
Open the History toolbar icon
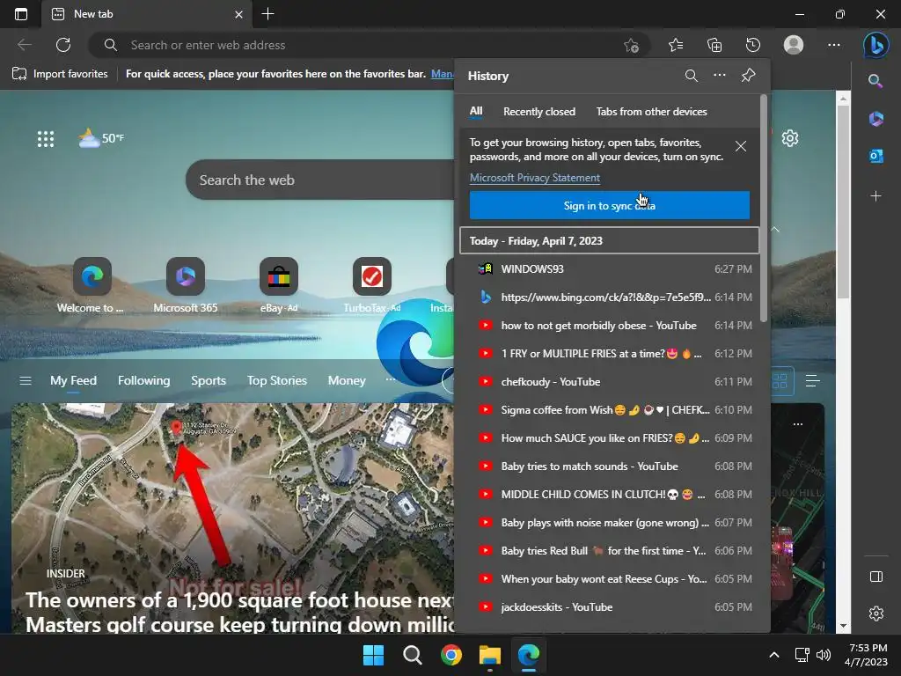click(x=753, y=45)
